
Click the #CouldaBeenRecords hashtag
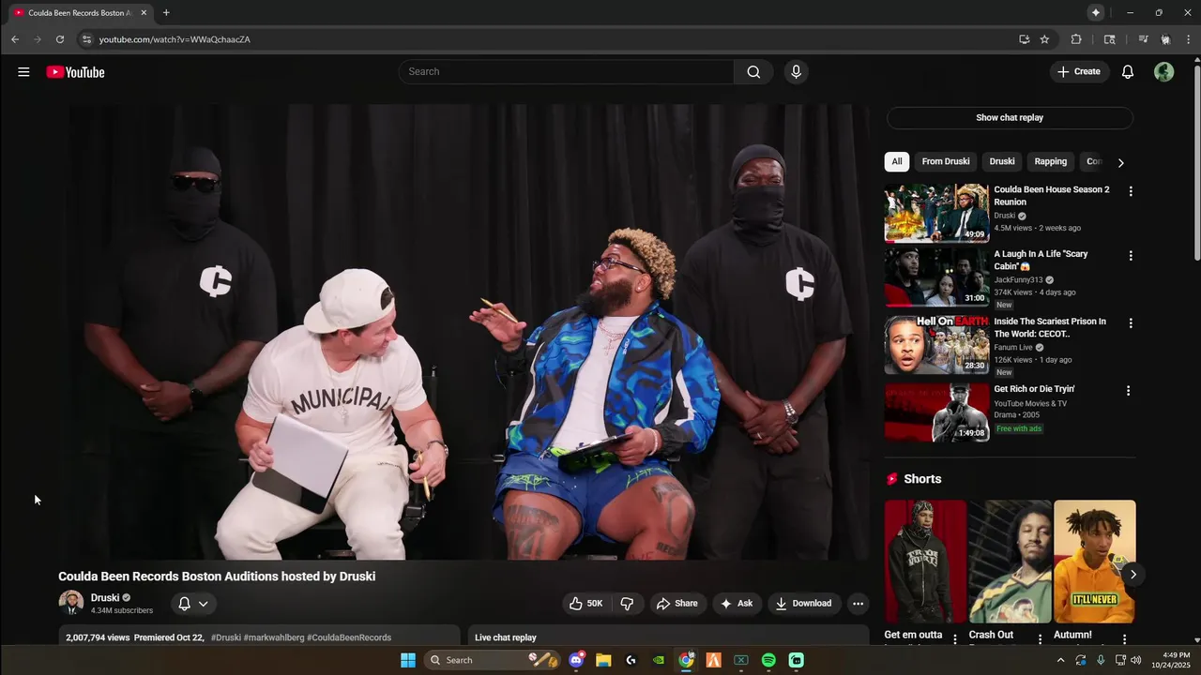click(x=349, y=637)
